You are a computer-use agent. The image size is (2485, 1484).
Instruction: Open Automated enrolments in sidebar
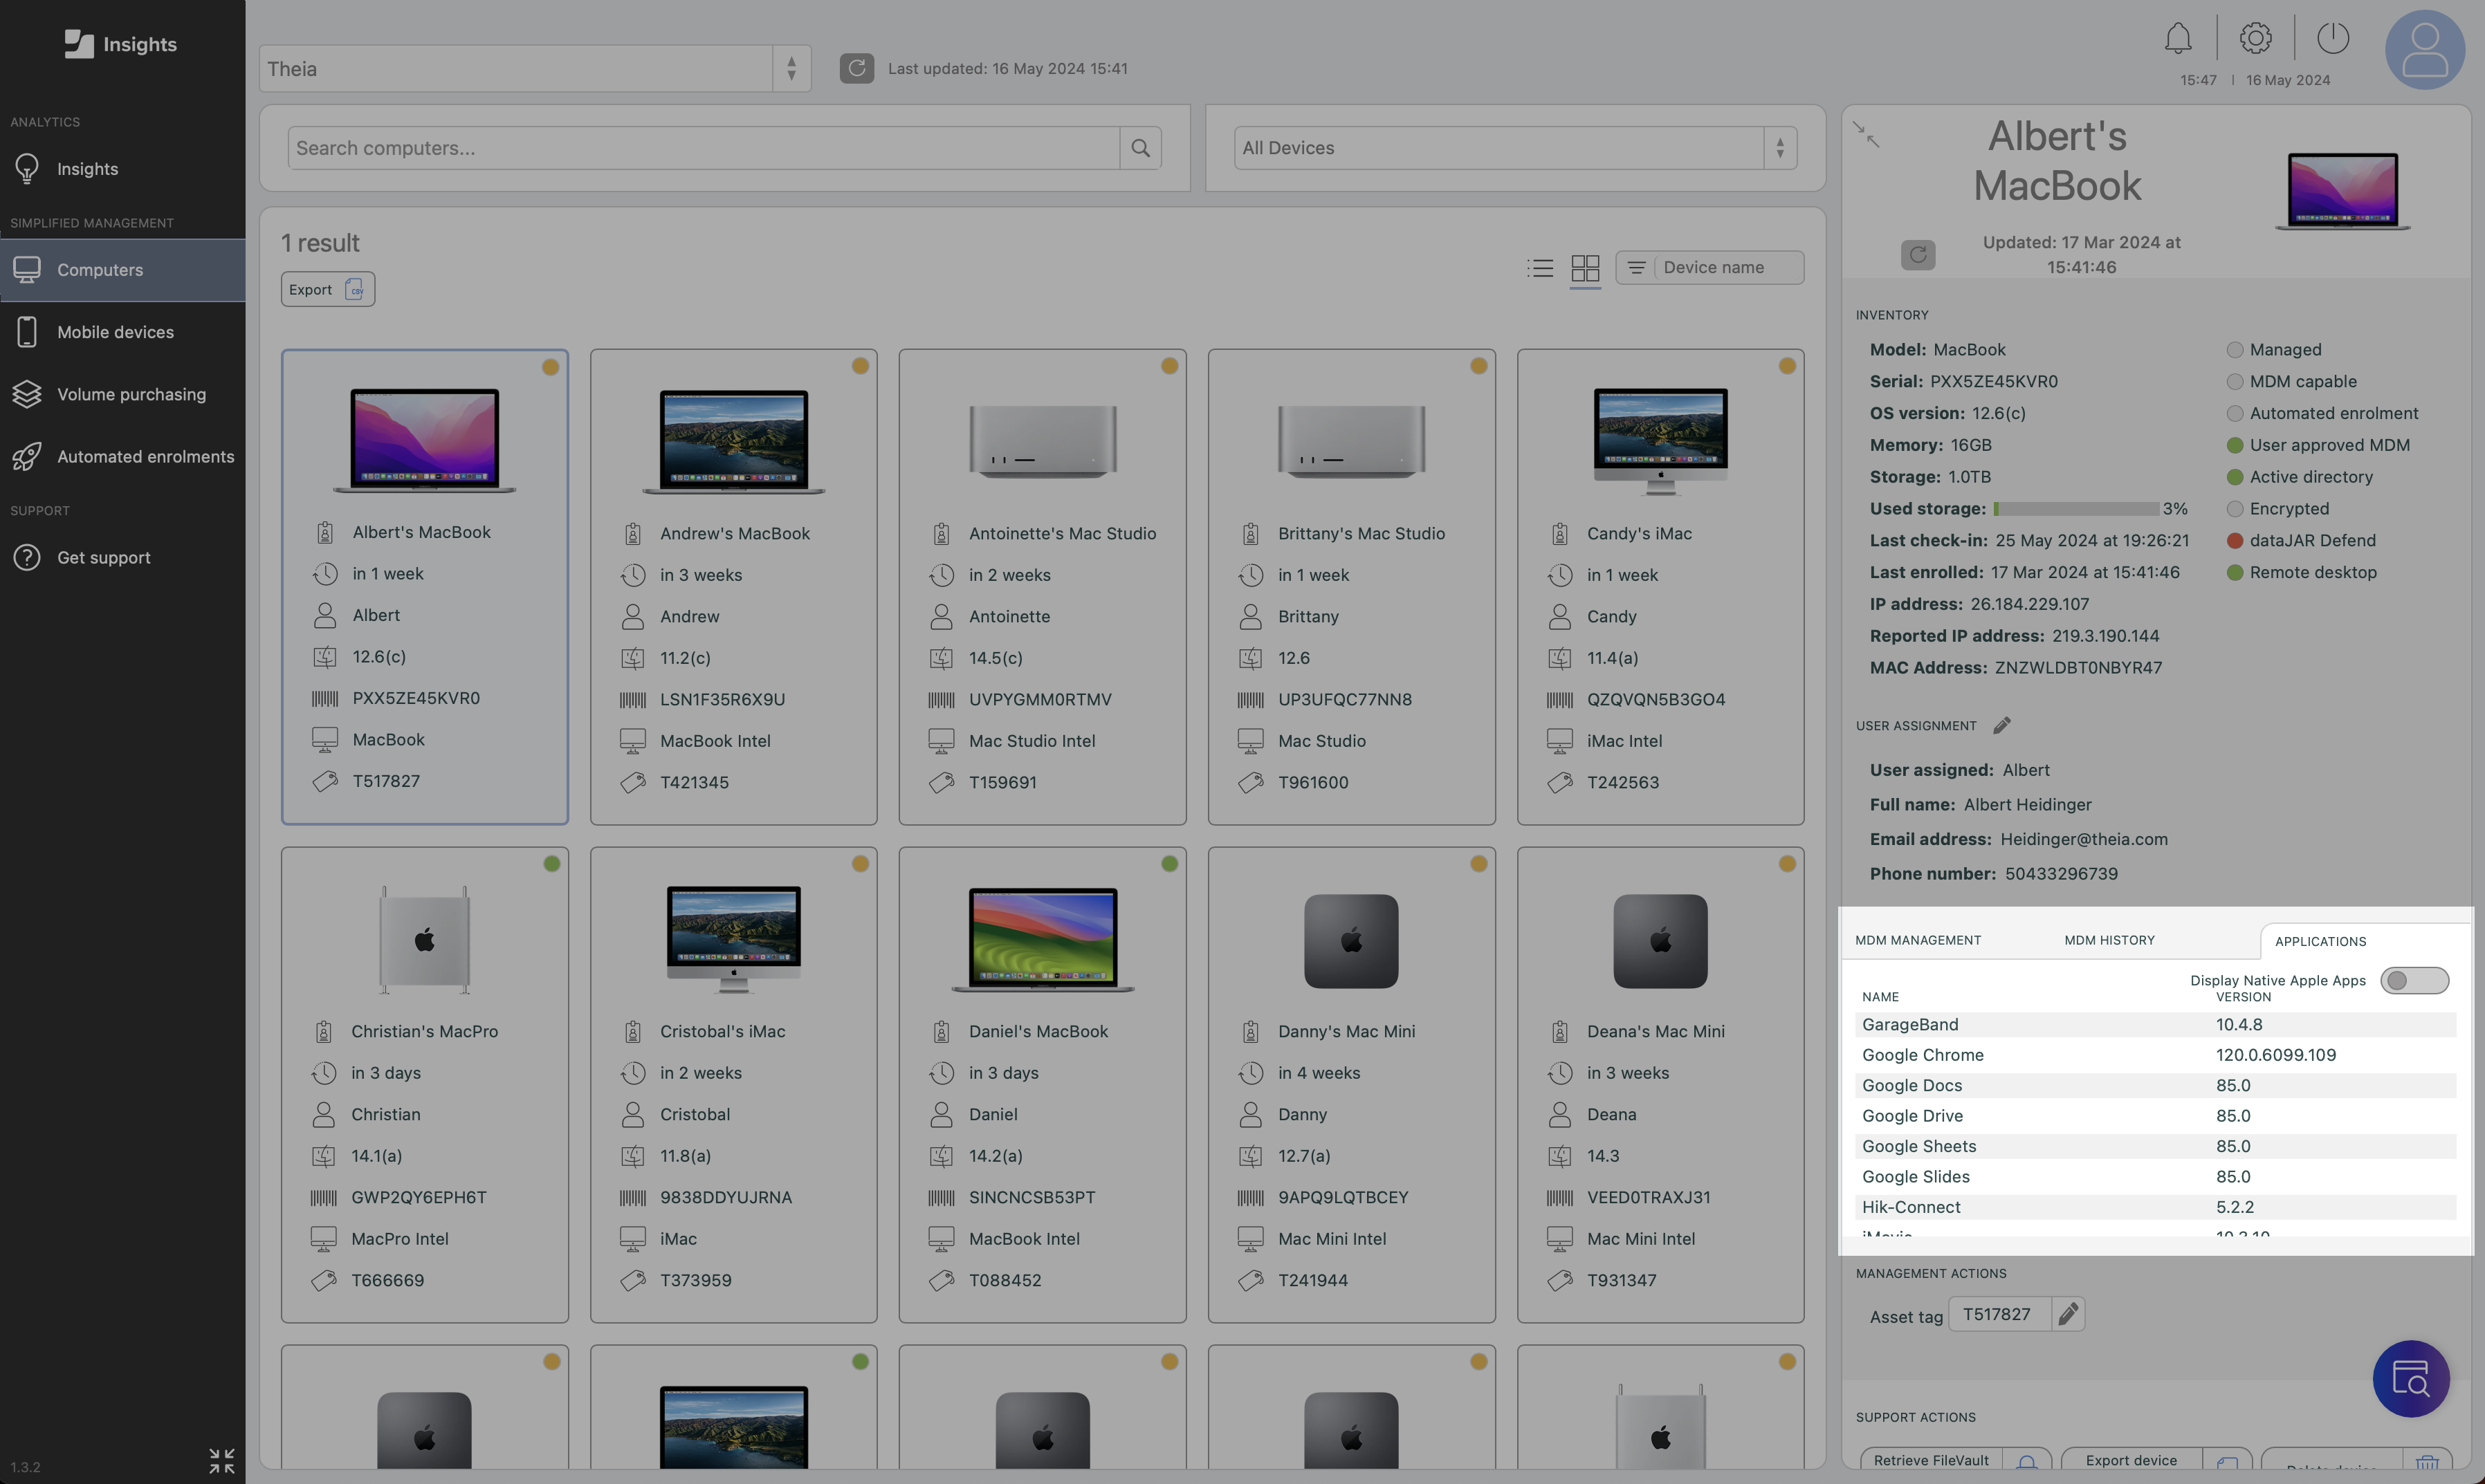click(122, 456)
